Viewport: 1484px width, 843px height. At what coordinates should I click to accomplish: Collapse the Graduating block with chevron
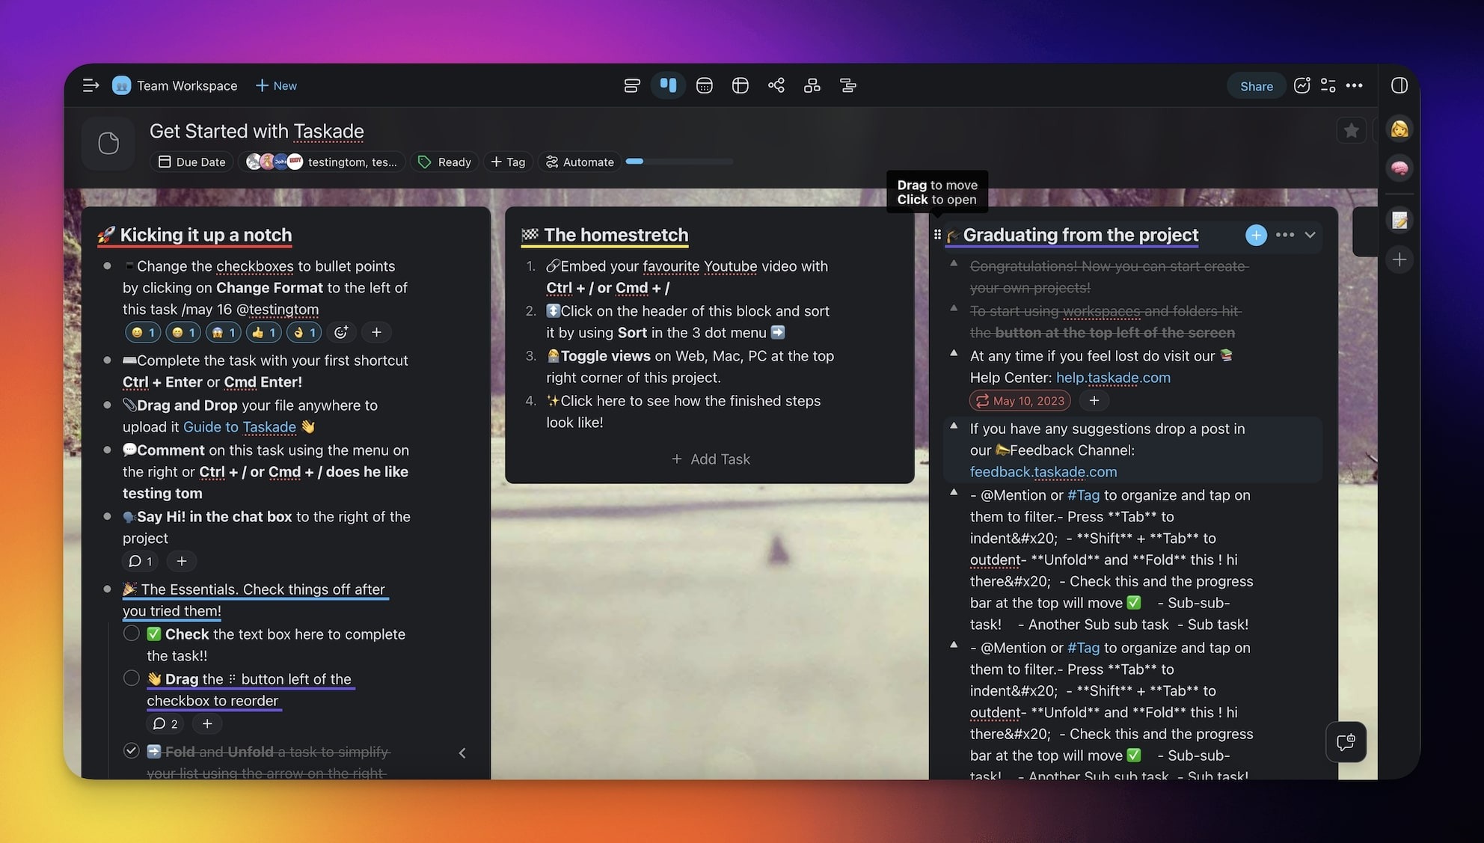pyautogui.click(x=1310, y=235)
